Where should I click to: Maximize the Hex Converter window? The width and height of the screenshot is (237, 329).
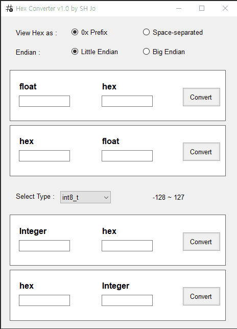click(x=202, y=8)
